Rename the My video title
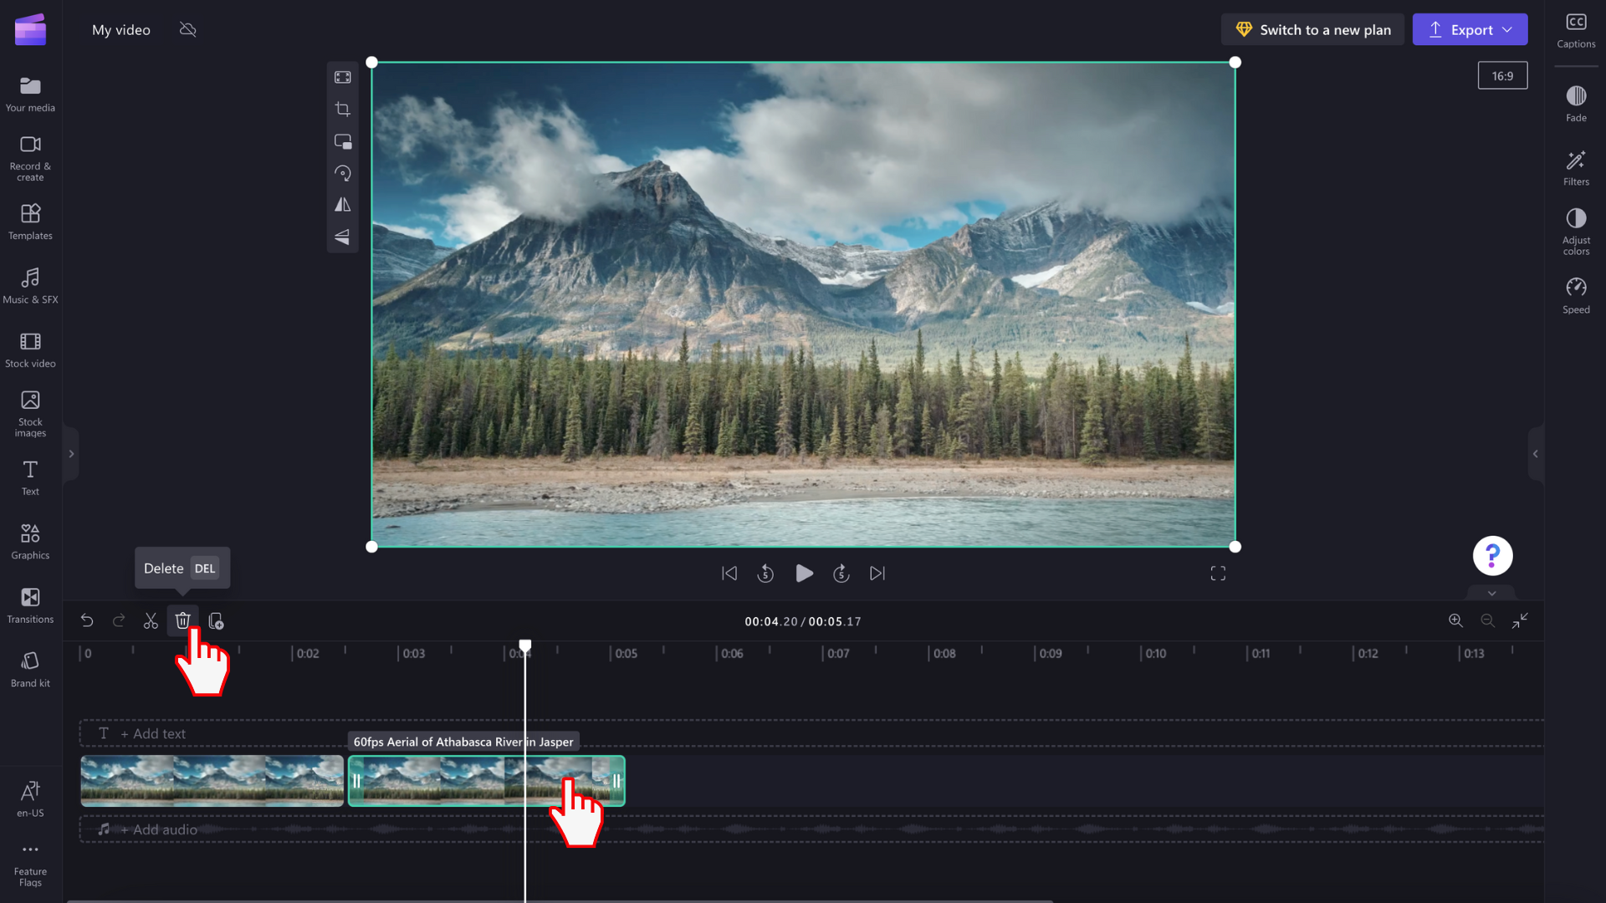The image size is (1606, 903). (121, 29)
